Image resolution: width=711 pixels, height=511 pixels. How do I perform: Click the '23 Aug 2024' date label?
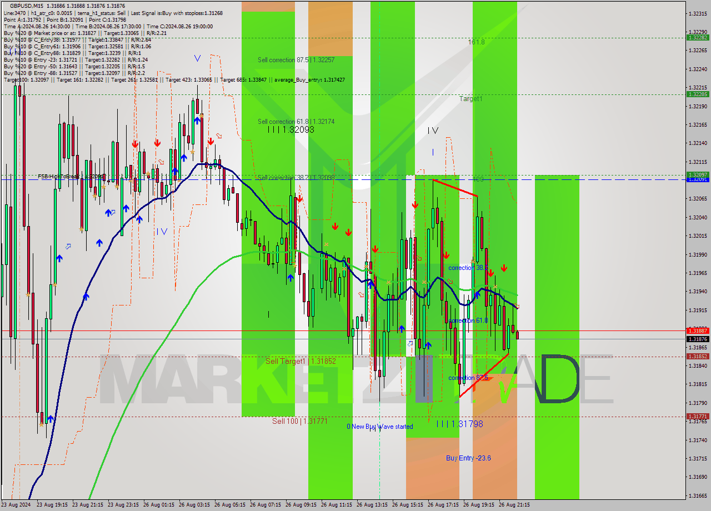pyautogui.click(x=16, y=505)
